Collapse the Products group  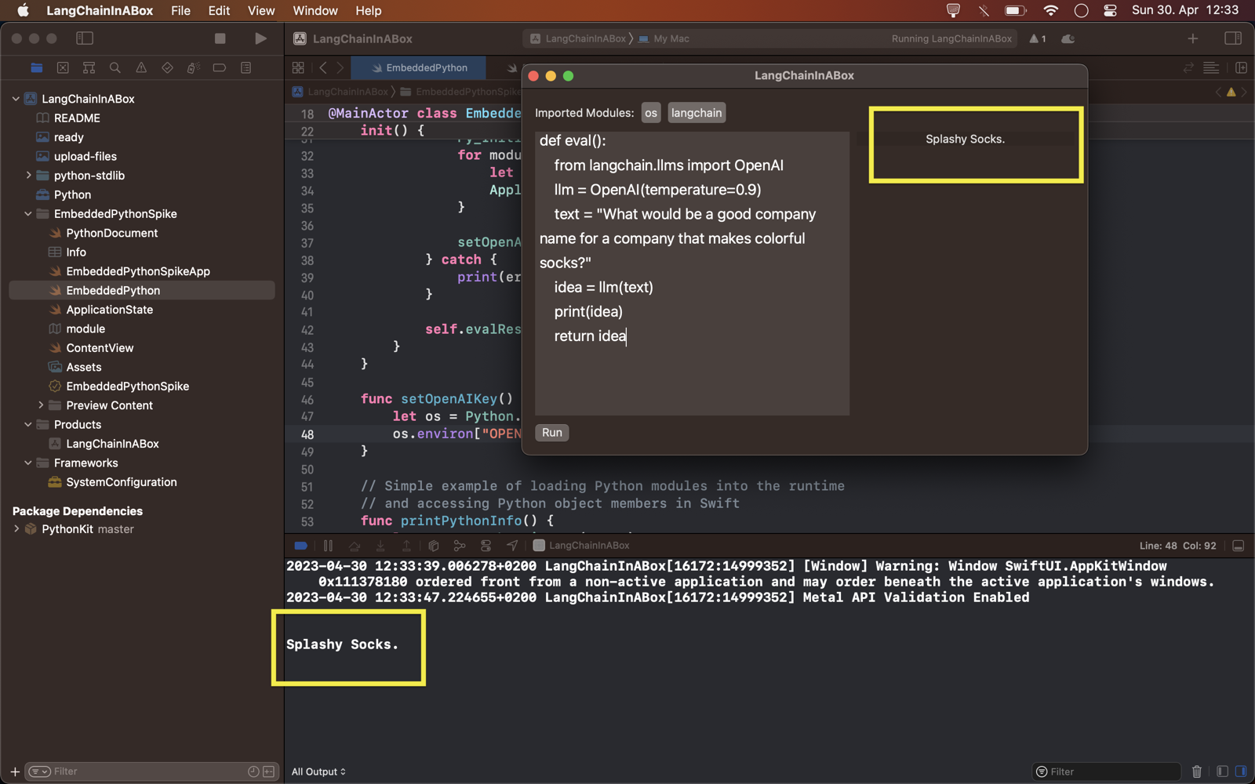coord(29,425)
